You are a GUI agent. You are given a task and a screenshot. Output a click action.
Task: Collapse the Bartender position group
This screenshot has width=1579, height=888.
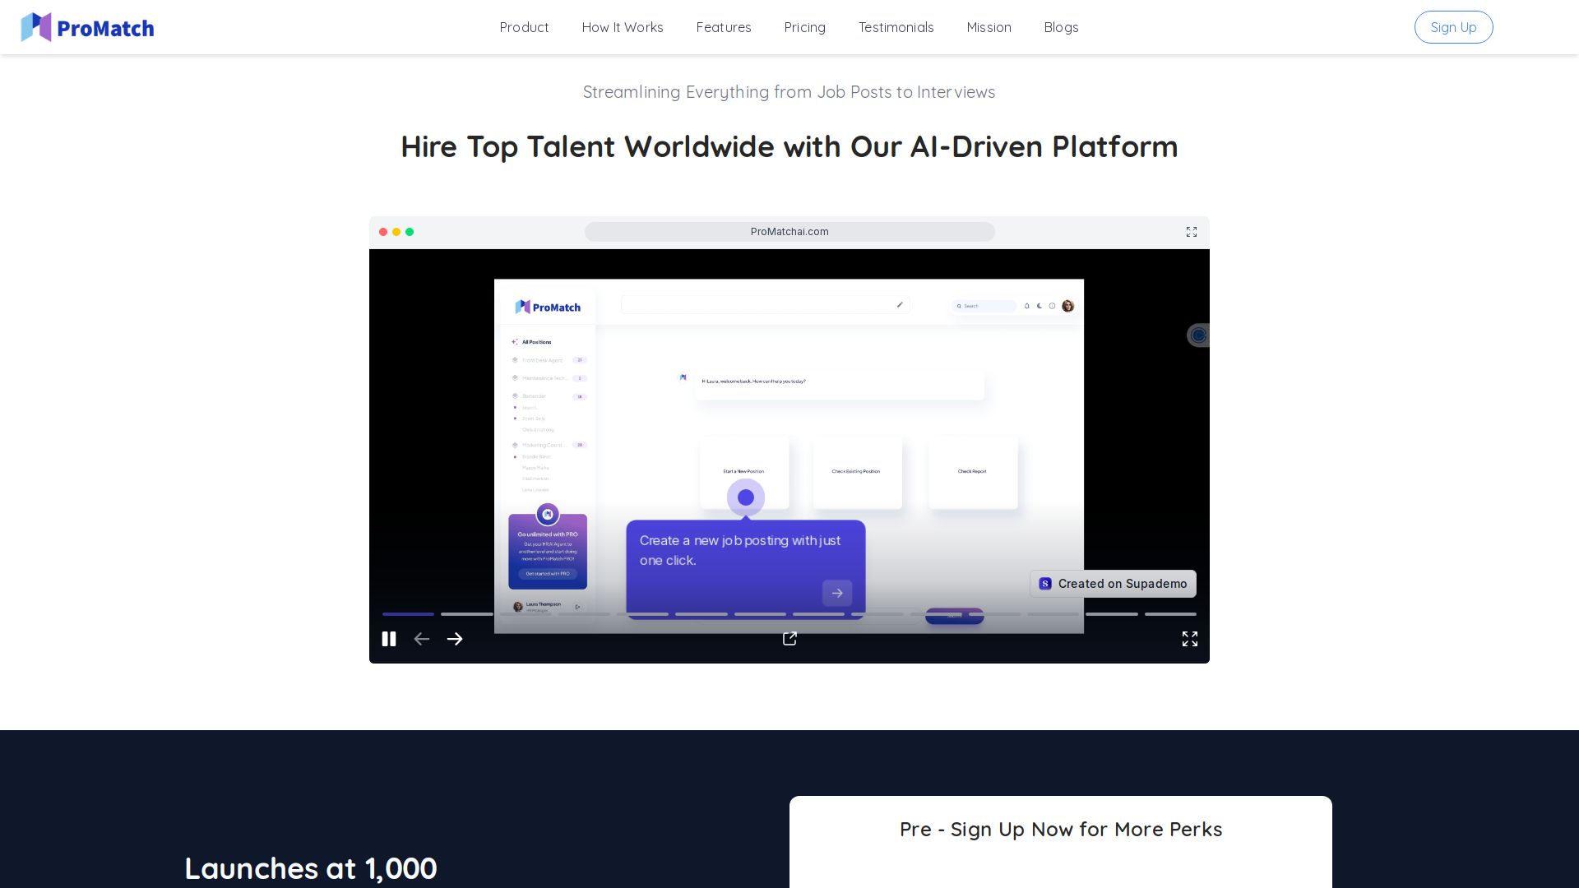click(x=549, y=396)
